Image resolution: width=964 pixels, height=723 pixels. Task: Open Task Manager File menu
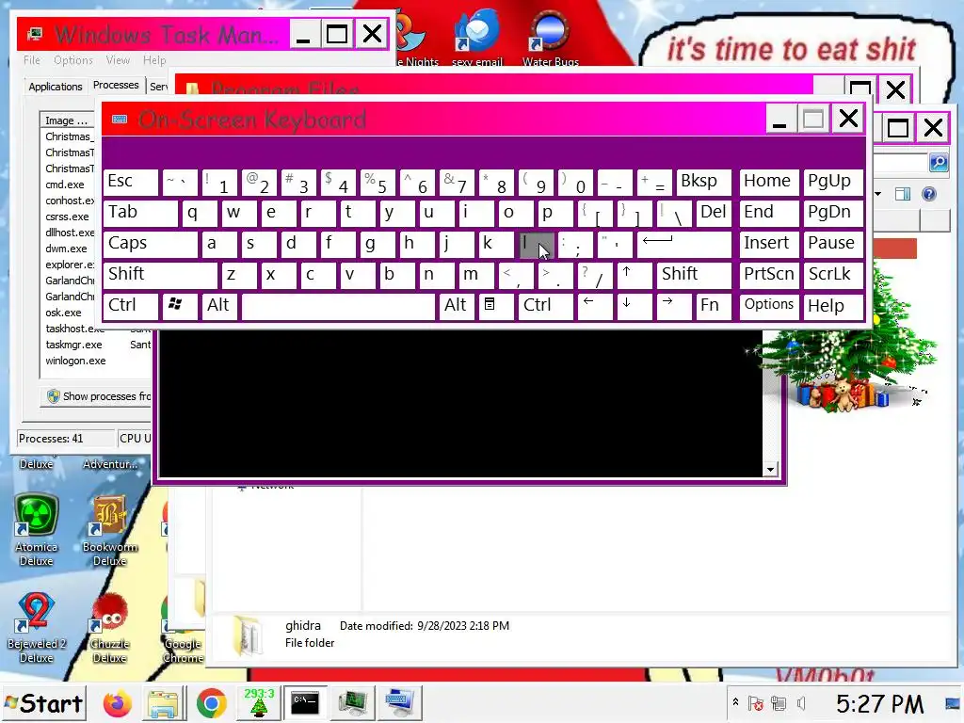tap(32, 60)
